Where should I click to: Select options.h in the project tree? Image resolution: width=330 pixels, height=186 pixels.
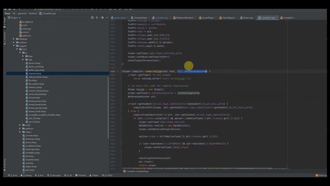25,36
